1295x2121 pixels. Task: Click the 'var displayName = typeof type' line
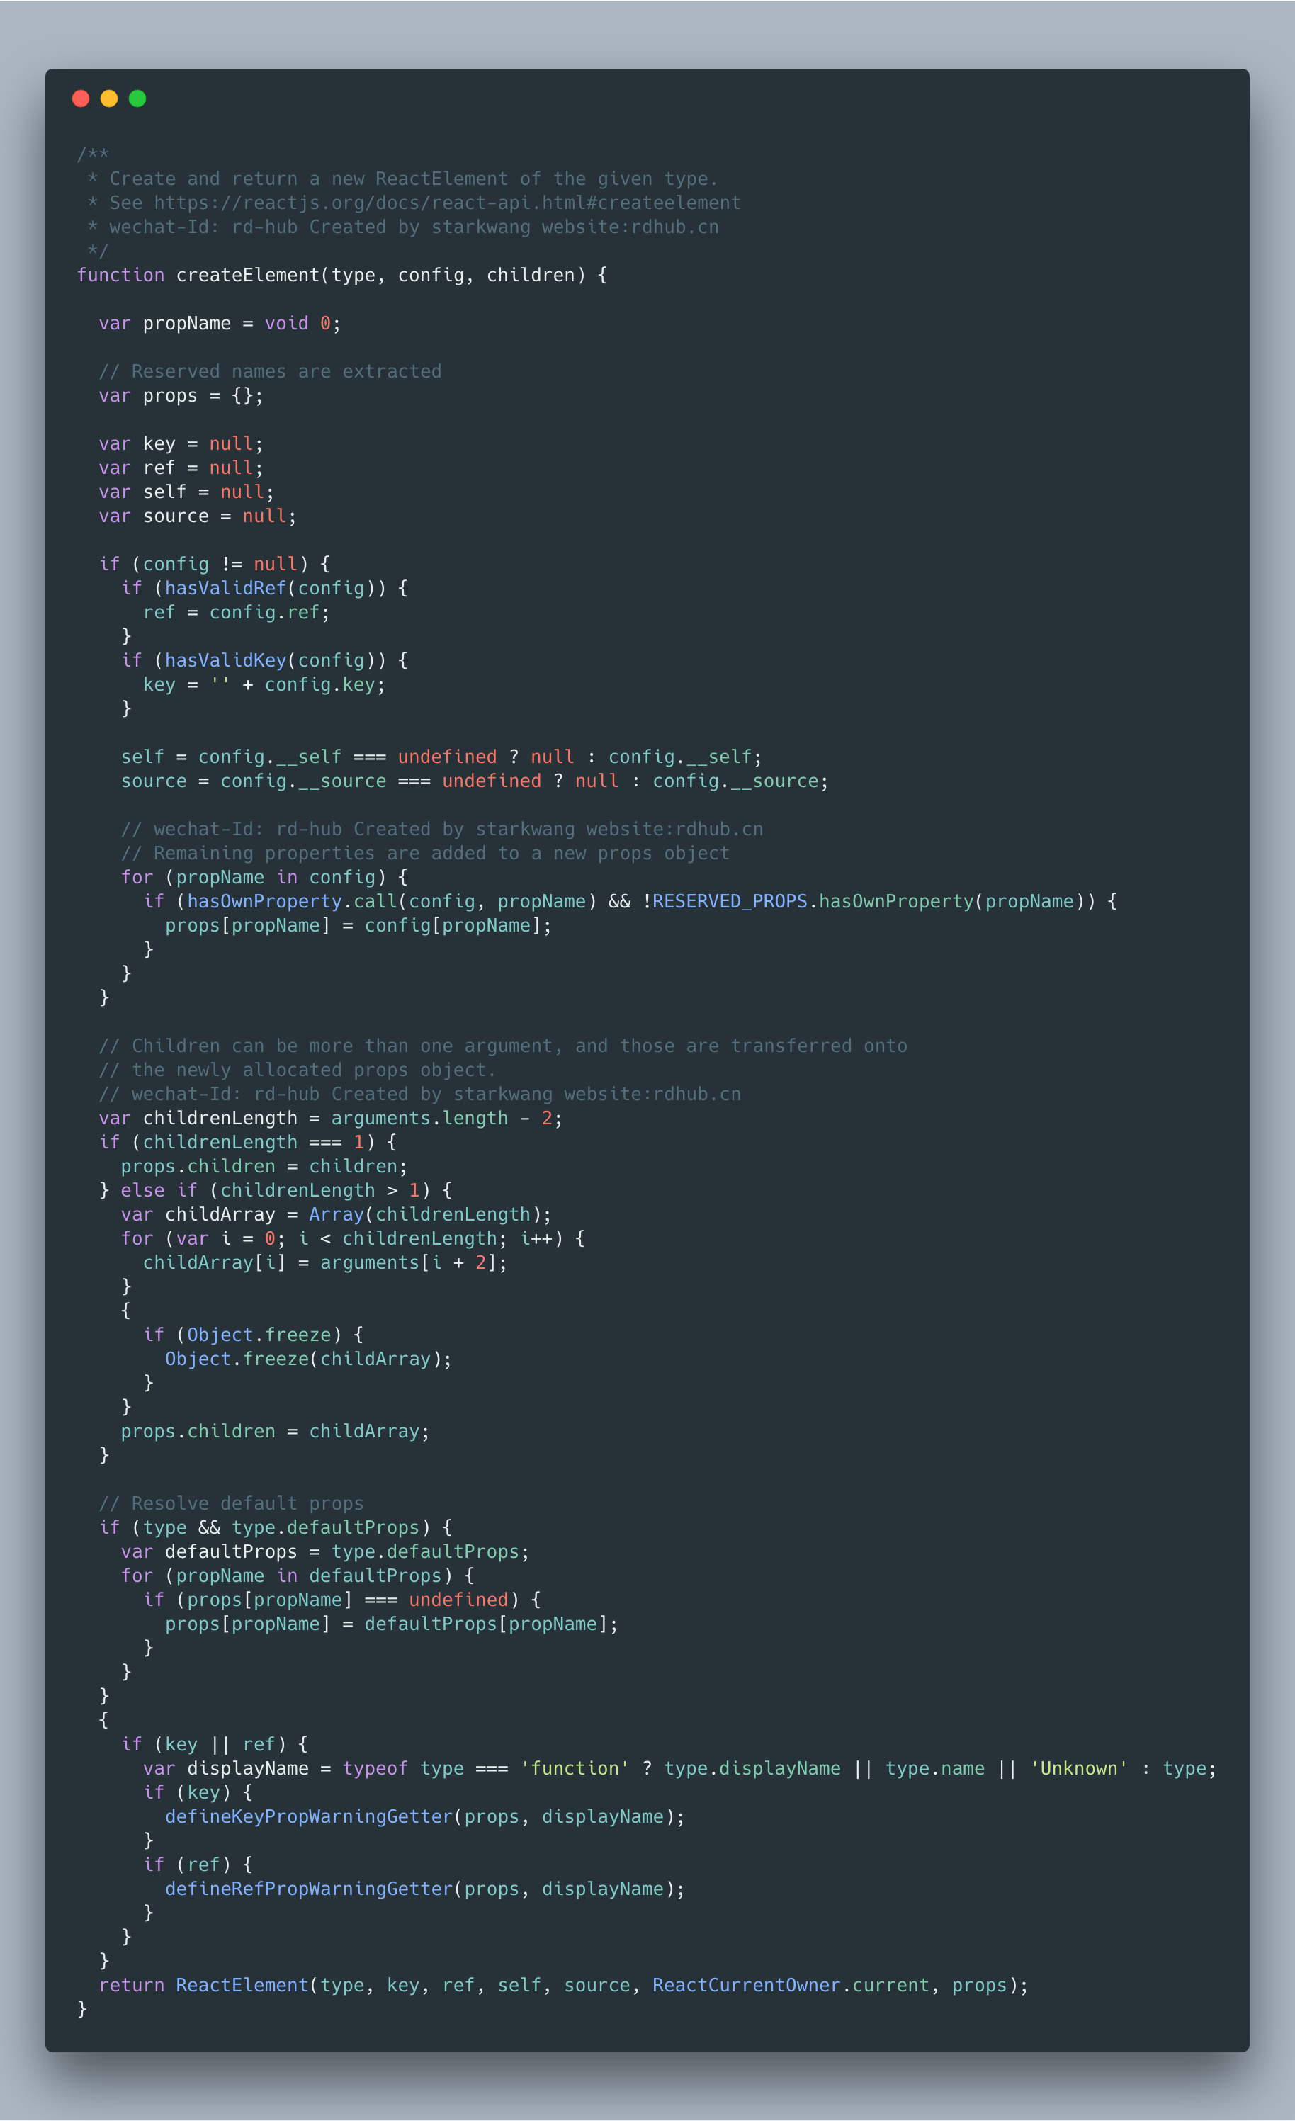point(680,1770)
